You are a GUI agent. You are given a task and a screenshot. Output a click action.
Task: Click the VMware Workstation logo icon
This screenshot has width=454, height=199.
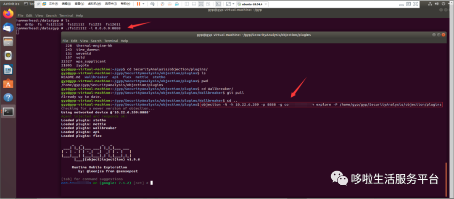coord(44,4)
